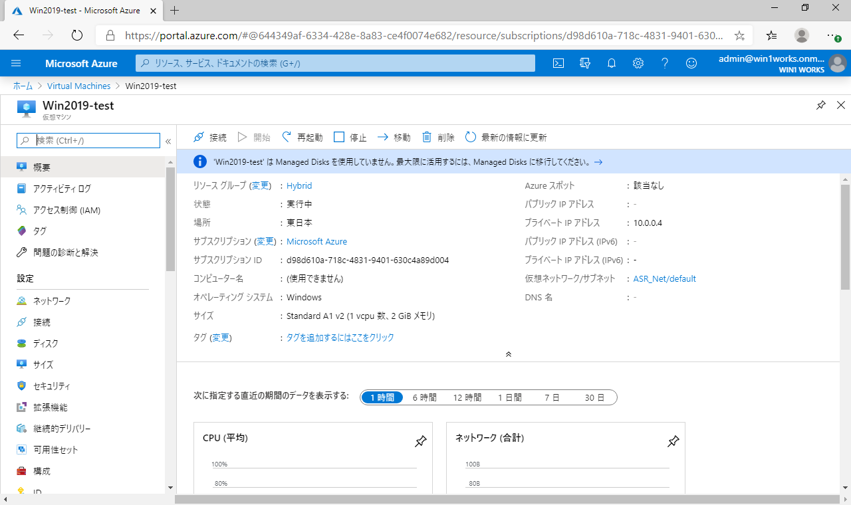Click 変更 next to タグ
The width and height of the screenshot is (851, 505).
[x=221, y=338]
